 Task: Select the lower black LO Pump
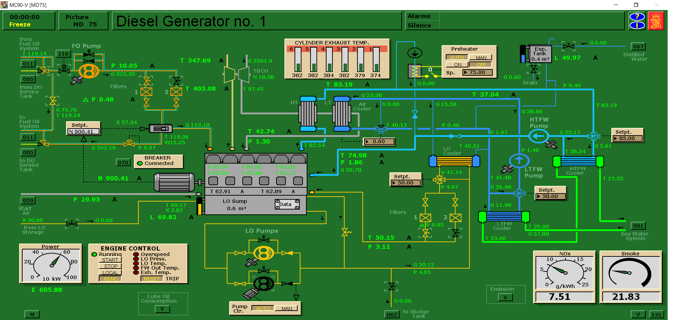tap(264, 284)
